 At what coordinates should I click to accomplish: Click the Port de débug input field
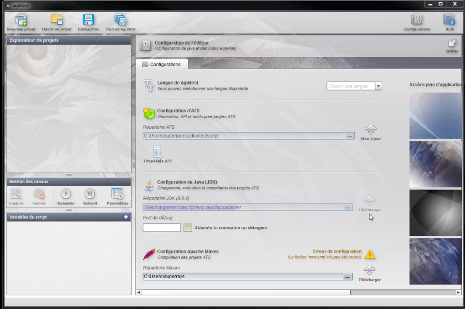162,228
